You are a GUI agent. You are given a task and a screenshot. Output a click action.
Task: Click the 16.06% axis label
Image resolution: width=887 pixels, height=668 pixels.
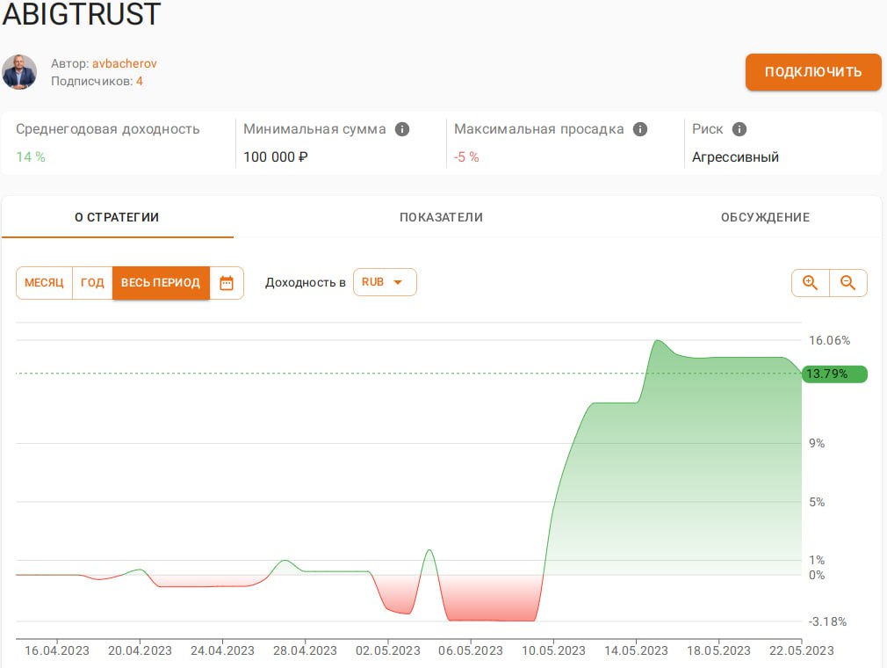coord(829,340)
